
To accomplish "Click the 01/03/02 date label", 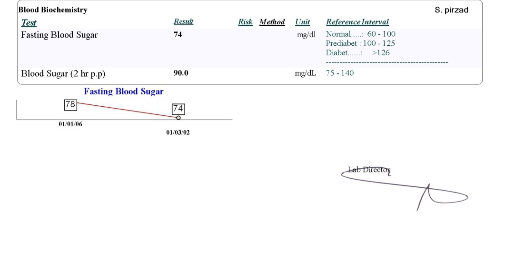I will [178, 132].
